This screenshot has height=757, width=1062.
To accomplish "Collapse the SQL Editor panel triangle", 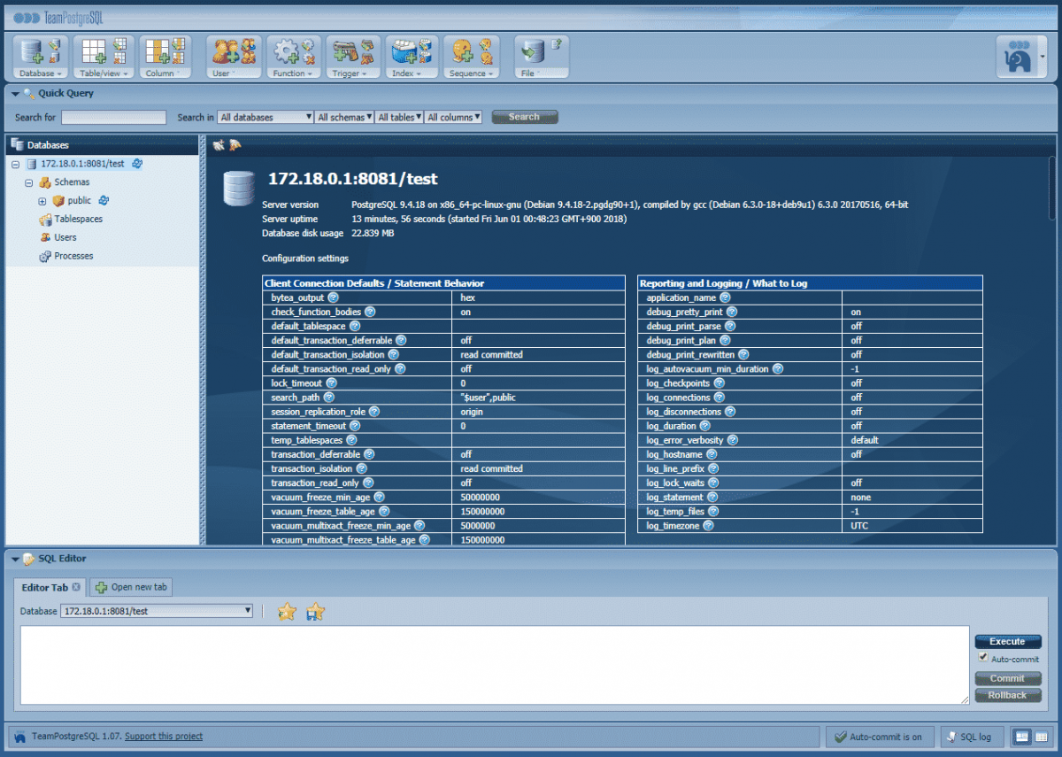I will click(15, 559).
